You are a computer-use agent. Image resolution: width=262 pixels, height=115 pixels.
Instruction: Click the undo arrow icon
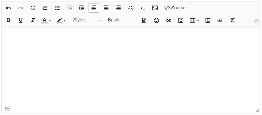coord(8,8)
